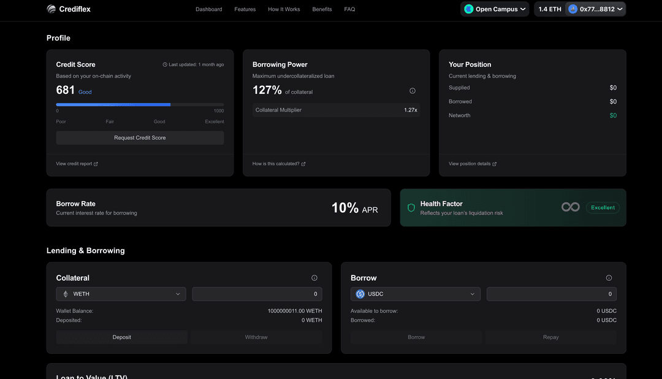
Task: Click the Crediflex logo icon
Action: tap(51, 9)
